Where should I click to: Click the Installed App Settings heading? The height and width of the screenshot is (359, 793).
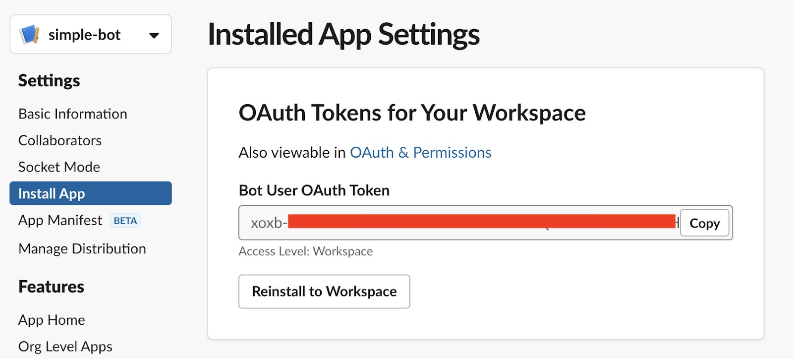point(343,35)
